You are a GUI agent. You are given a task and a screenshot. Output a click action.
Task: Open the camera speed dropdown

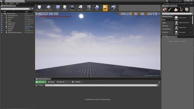155,14
